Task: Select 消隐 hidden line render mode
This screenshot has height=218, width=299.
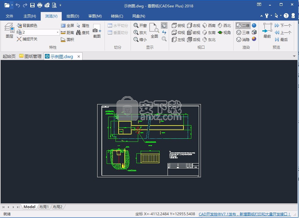Action: point(243,39)
